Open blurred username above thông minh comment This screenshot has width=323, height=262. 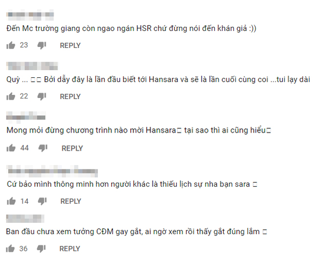click(52, 171)
